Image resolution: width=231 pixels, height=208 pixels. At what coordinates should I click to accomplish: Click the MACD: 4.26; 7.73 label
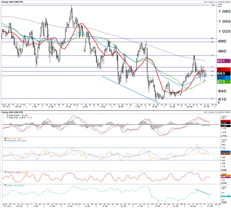coord(20,118)
